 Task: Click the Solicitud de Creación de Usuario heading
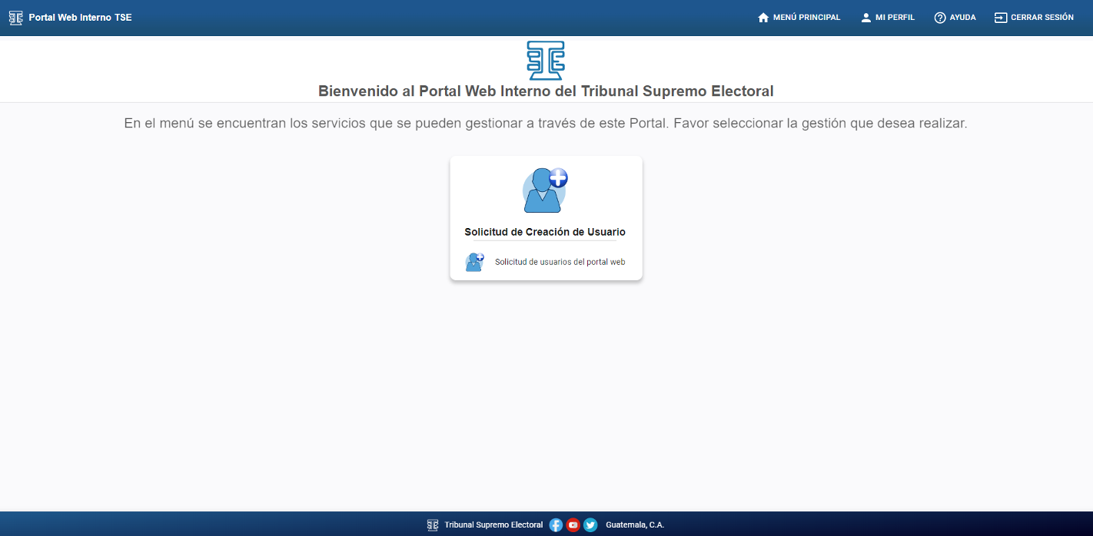pos(545,232)
